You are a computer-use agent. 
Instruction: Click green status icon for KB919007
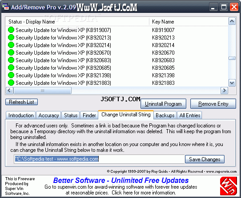tap(11, 30)
